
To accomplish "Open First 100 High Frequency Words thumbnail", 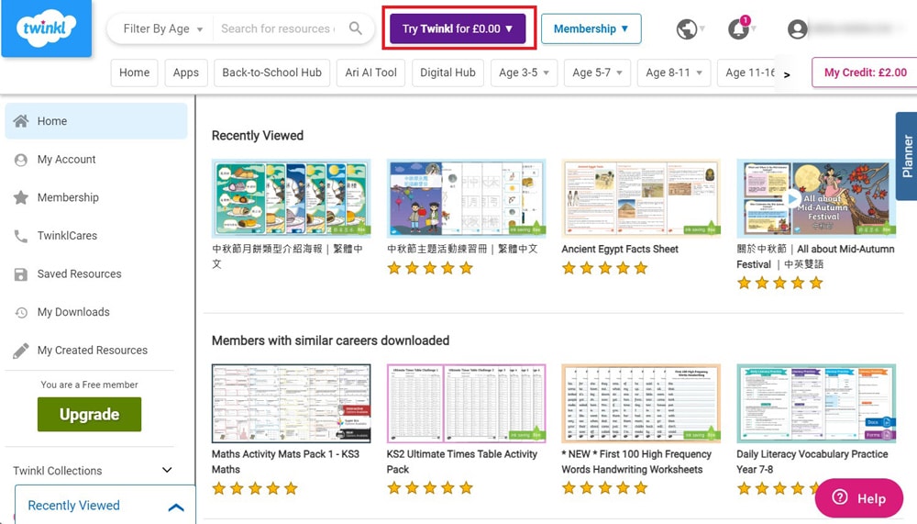I will point(641,404).
